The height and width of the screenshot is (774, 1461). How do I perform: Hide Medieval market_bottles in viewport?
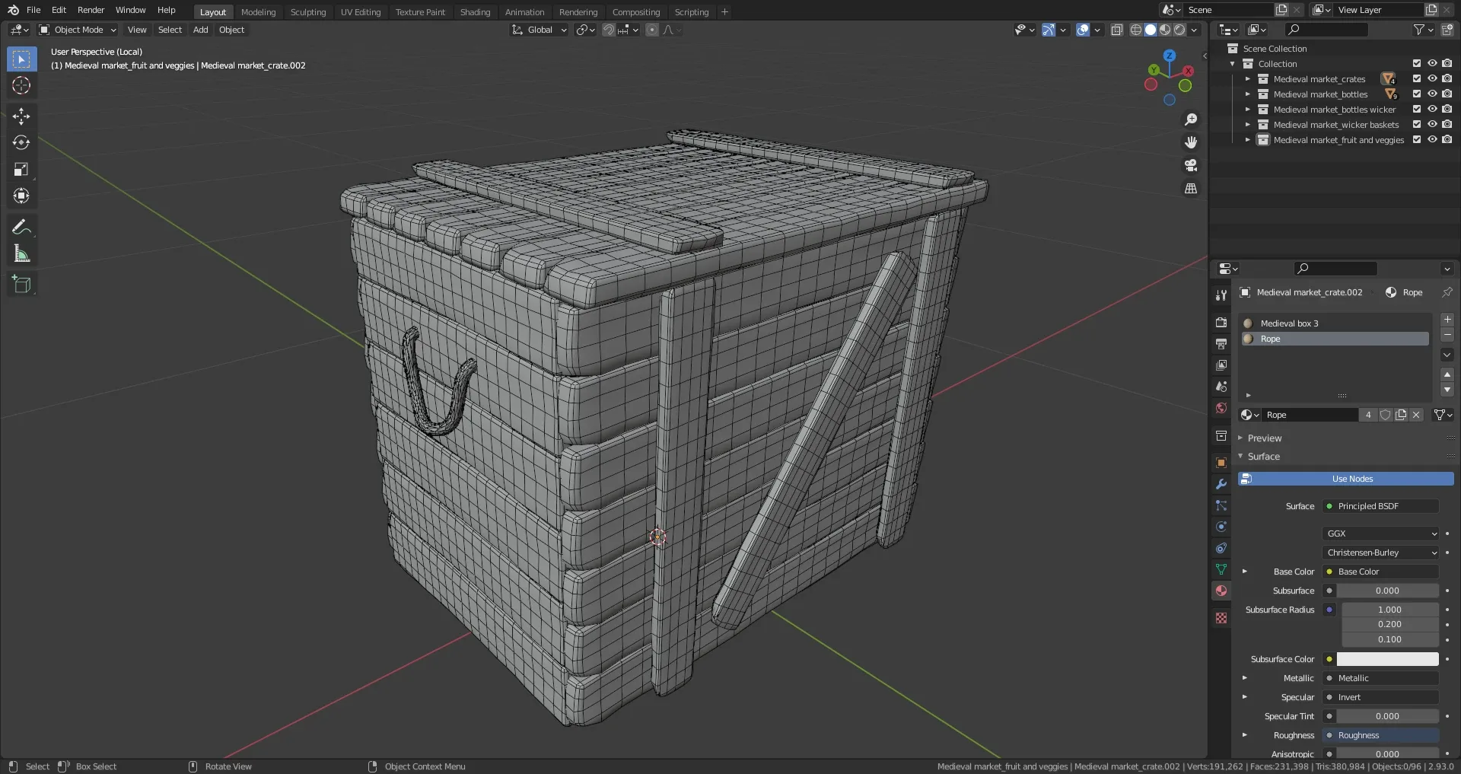[1432, 94]
